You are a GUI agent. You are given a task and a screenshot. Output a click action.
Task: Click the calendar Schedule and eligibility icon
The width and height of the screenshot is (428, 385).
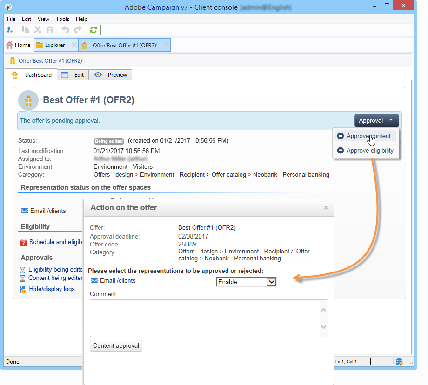click(24, 242)
